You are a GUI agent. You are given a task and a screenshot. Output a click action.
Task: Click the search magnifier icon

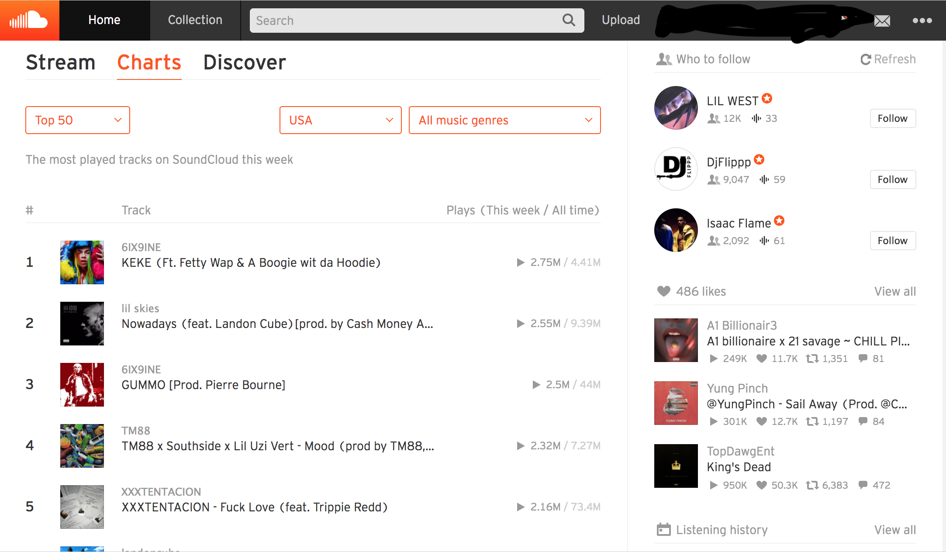[x=569, y=20]
